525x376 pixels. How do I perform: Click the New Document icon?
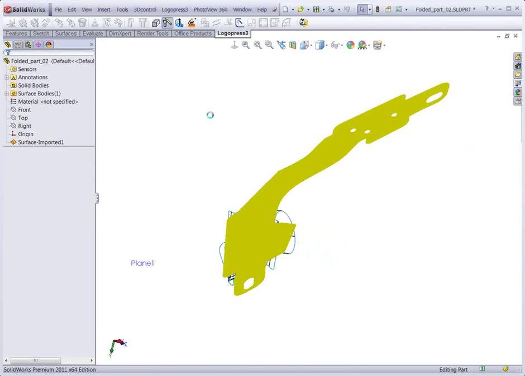pos(285,9)
